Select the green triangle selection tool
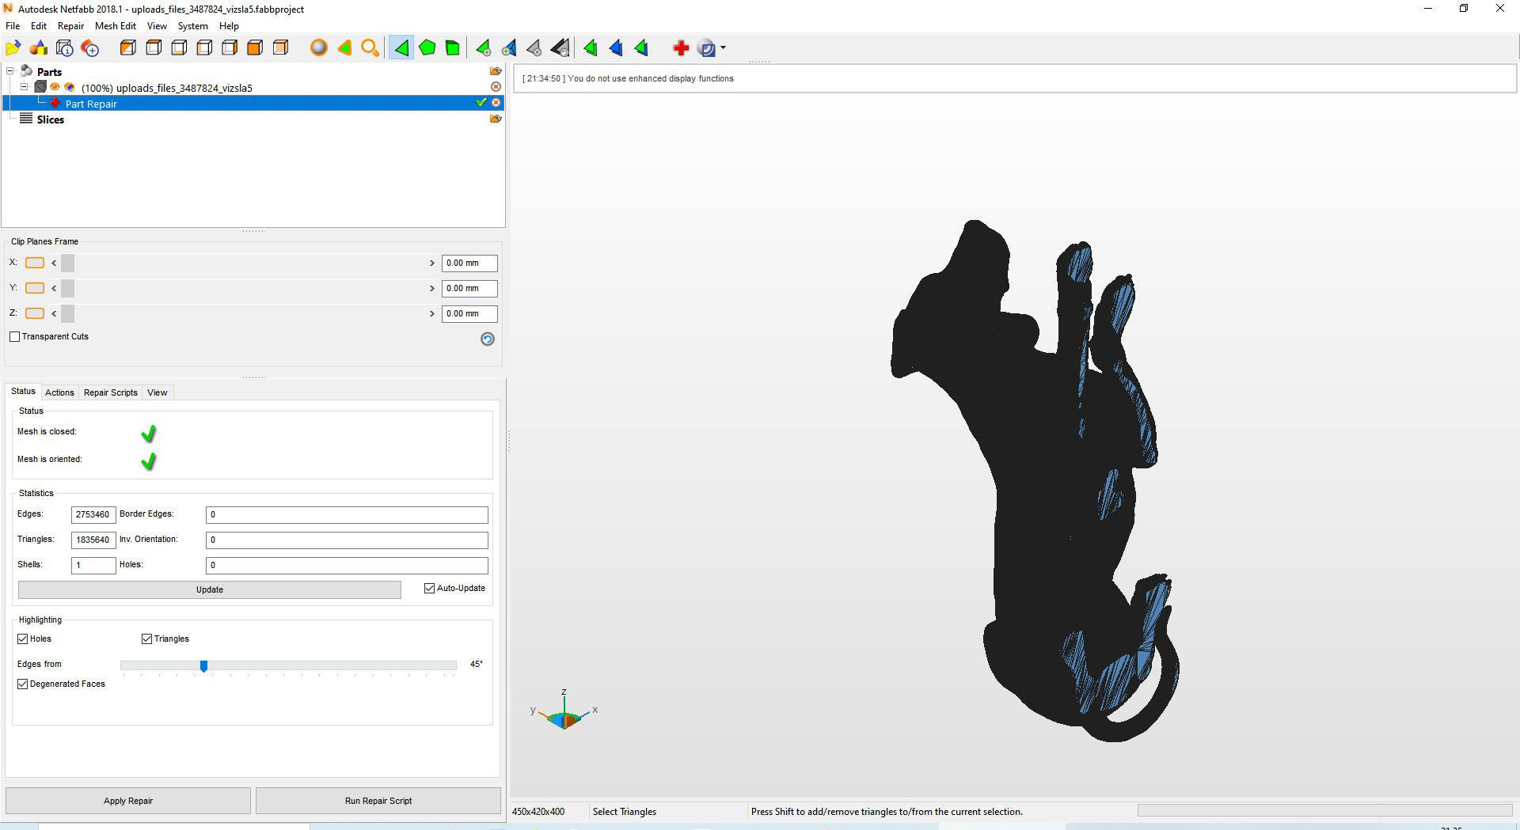 pyautogui.click(x=401, y=48)
